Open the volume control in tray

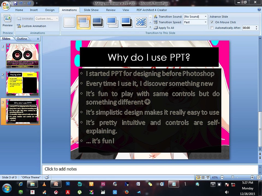tap(227, 192)
